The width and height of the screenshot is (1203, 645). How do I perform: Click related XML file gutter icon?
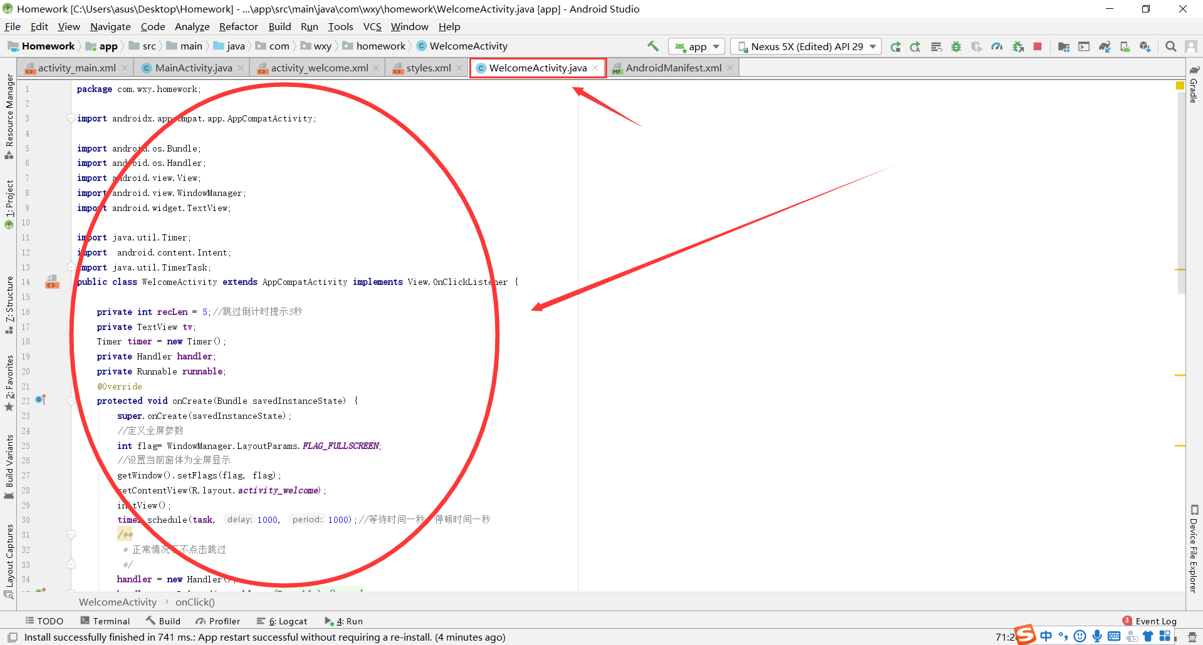(52, 282)
